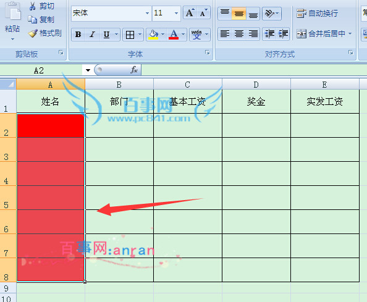Image resolution: width=367 pixels, height=302 pixels.
Task: Click the Wrap Text (自动换行) button
Action: point(317,14)
